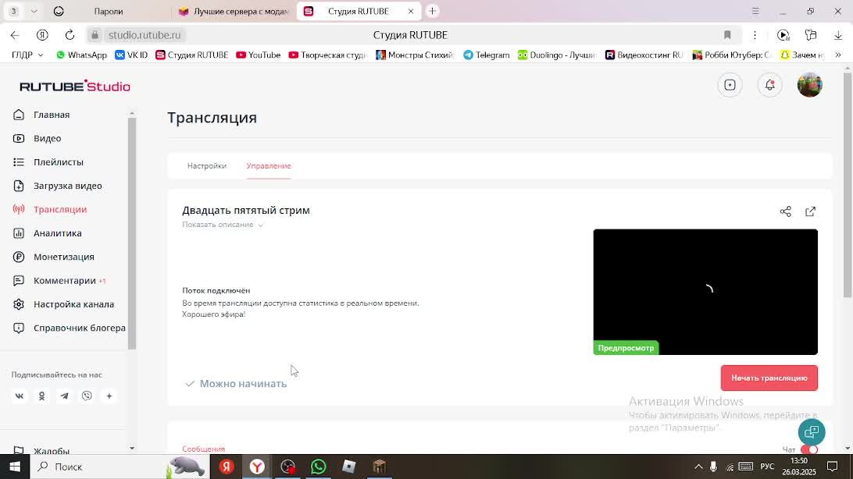Open YouTube bookmark

coord(259,55)
